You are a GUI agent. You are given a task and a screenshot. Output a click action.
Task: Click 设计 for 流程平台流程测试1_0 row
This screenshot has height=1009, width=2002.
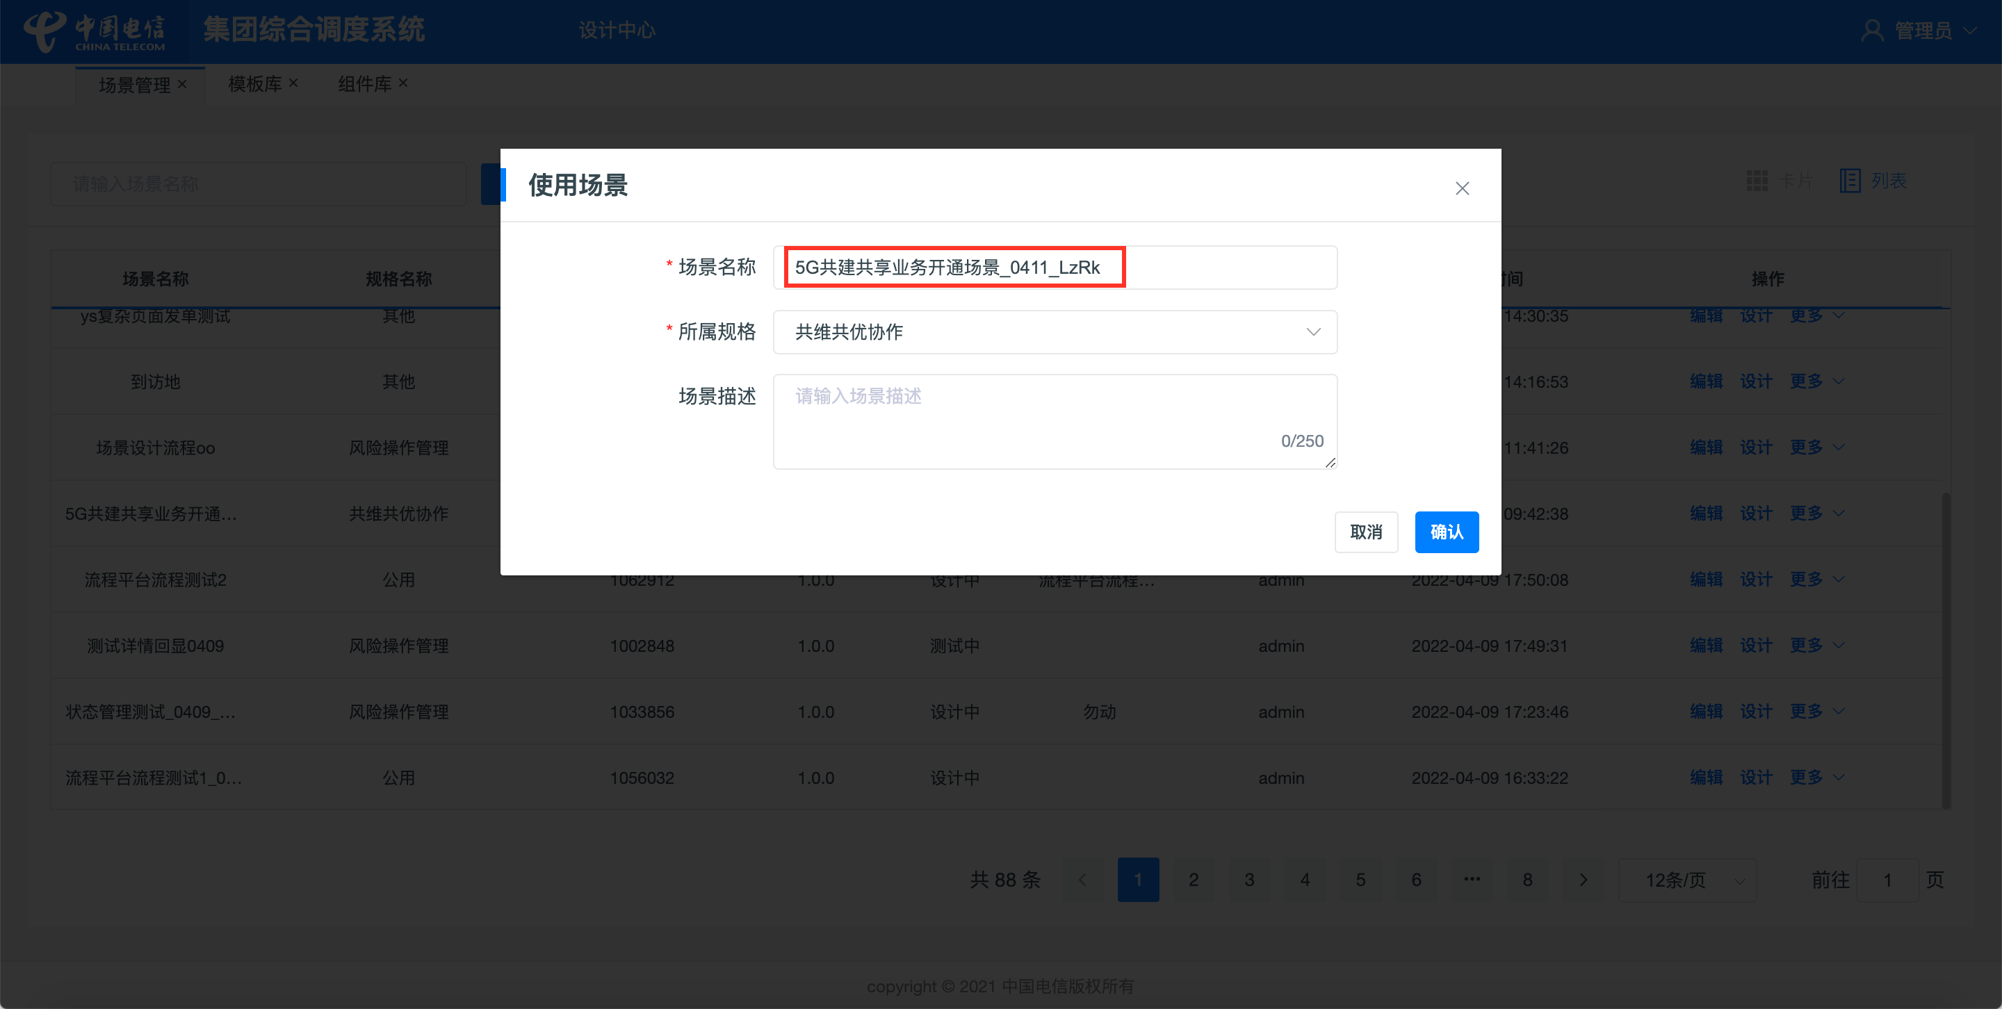(1756, 778)
